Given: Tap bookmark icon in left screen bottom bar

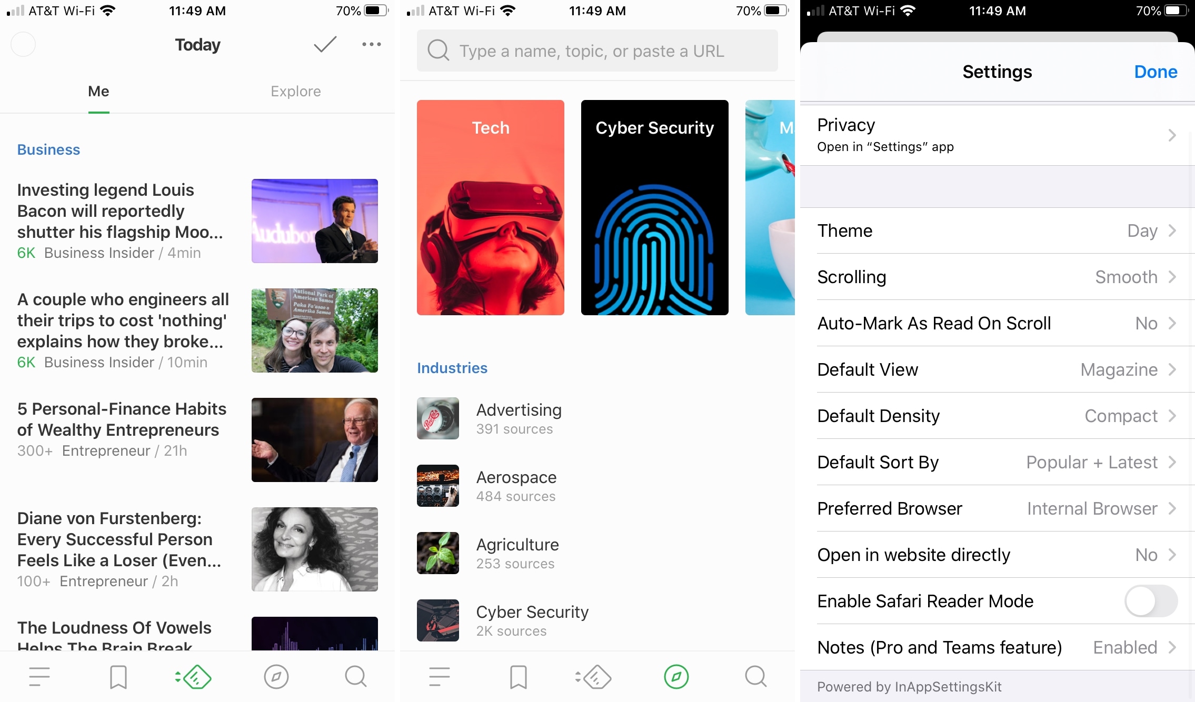Looking at the screenshot, I should [118, 677].
